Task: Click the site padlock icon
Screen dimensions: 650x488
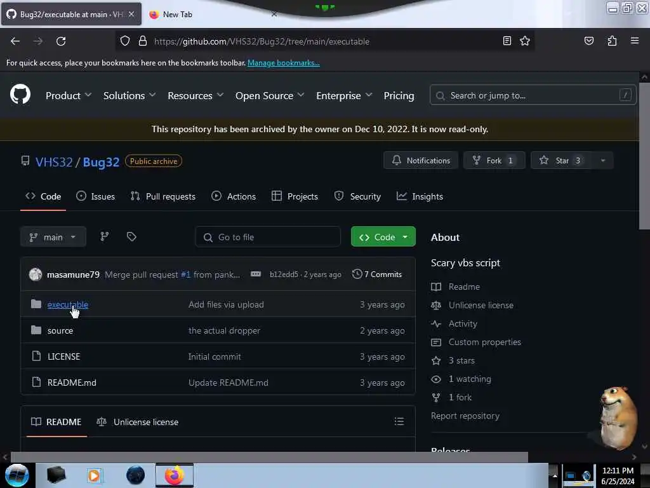Action: [x=143, y=41]
